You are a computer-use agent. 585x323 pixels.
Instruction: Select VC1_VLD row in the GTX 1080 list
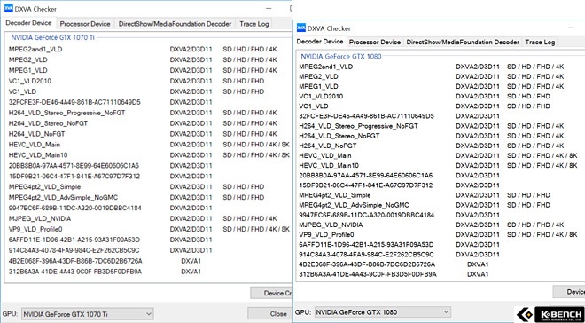[439, 106]
